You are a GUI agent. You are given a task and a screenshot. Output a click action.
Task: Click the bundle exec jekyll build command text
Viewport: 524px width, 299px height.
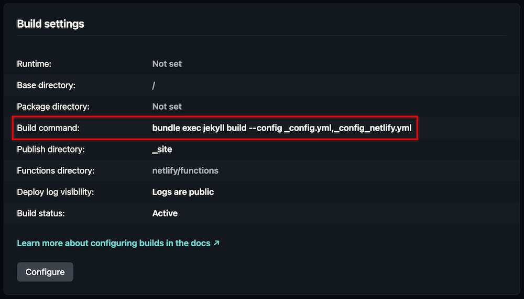click(x=281, y=128)
